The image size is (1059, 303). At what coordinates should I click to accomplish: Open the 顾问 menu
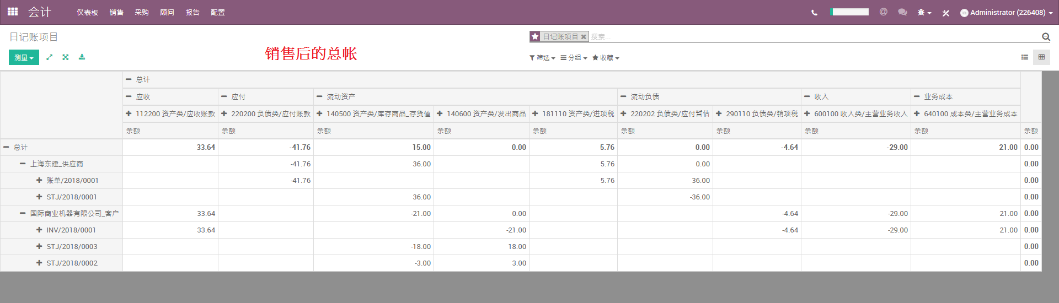[167, 12]
